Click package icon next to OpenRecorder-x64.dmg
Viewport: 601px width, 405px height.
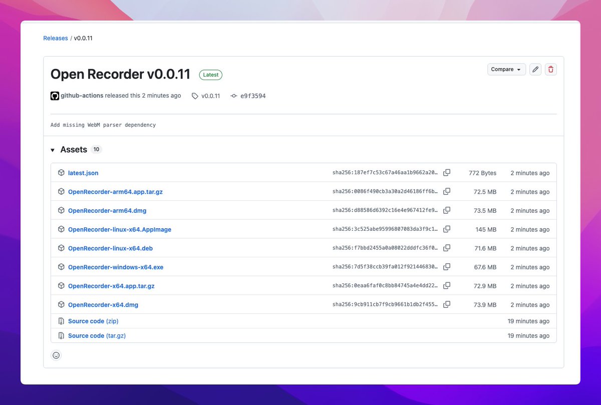[61, 304]
